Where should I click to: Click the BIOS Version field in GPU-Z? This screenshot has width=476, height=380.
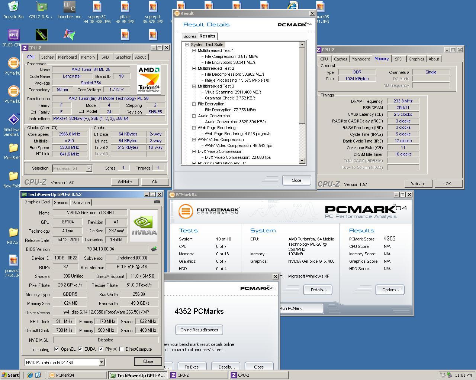[x=100, y=249]
